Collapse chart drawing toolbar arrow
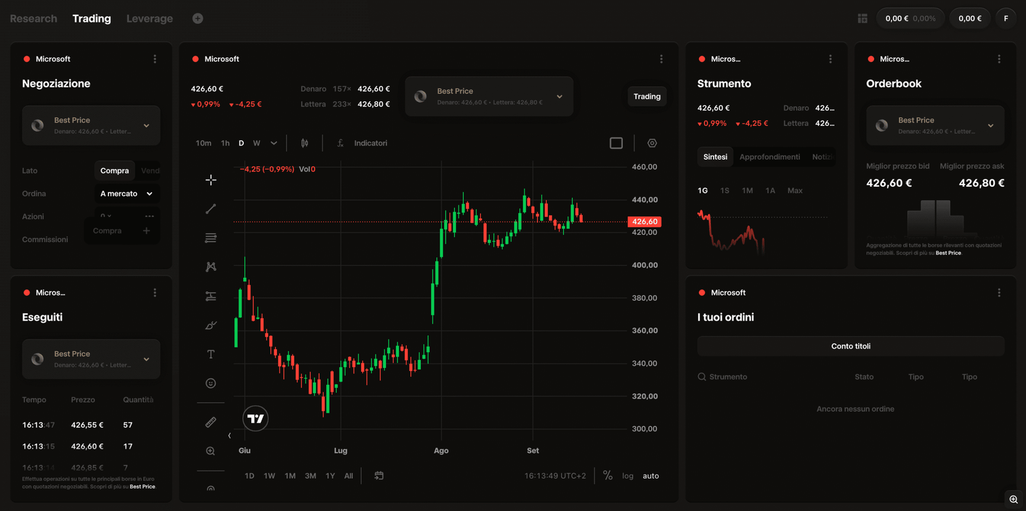The height and width of the screenshot is (511, 1026). coord(230,436)
